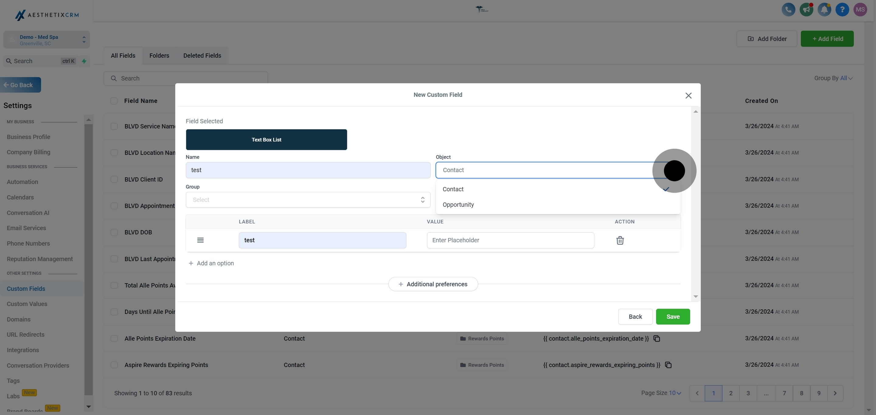Choose Opportunity from the Object list
Viewport: 876px width, 415px height.
(x=458, y=205)
